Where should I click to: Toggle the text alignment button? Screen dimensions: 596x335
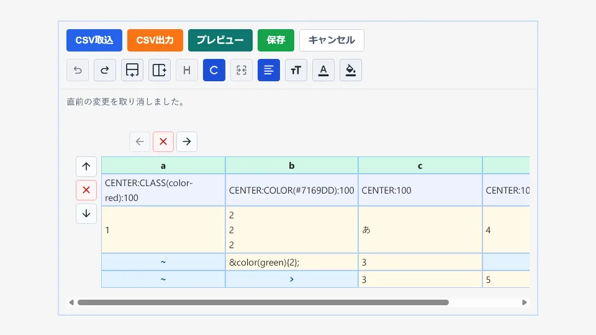click(x=269, y=70)
